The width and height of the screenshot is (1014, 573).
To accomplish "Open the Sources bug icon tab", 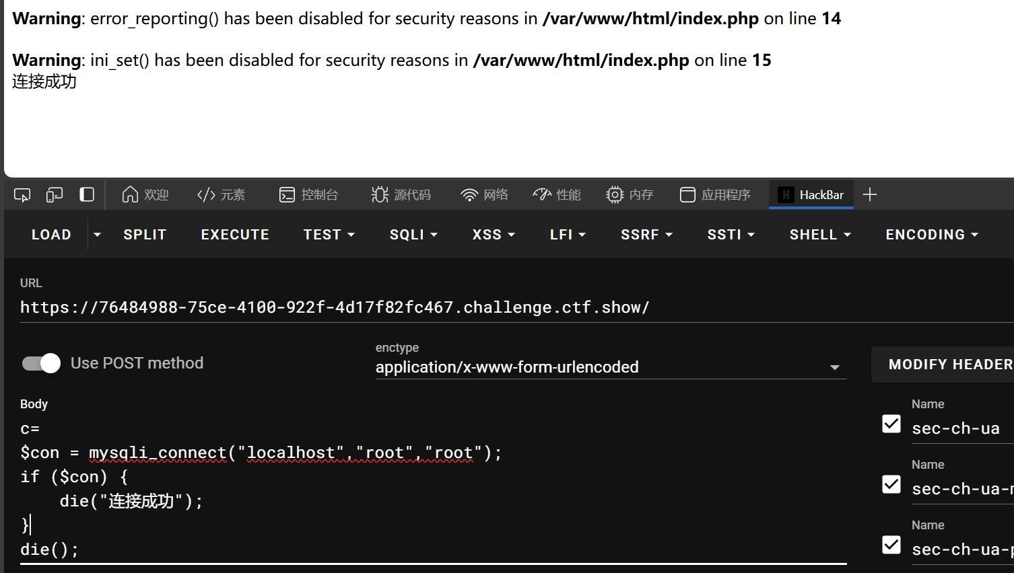I will tap(401, 195).
